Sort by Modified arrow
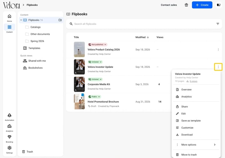The width and height of the screenshot is (225, 158). [x=148, y=37]
